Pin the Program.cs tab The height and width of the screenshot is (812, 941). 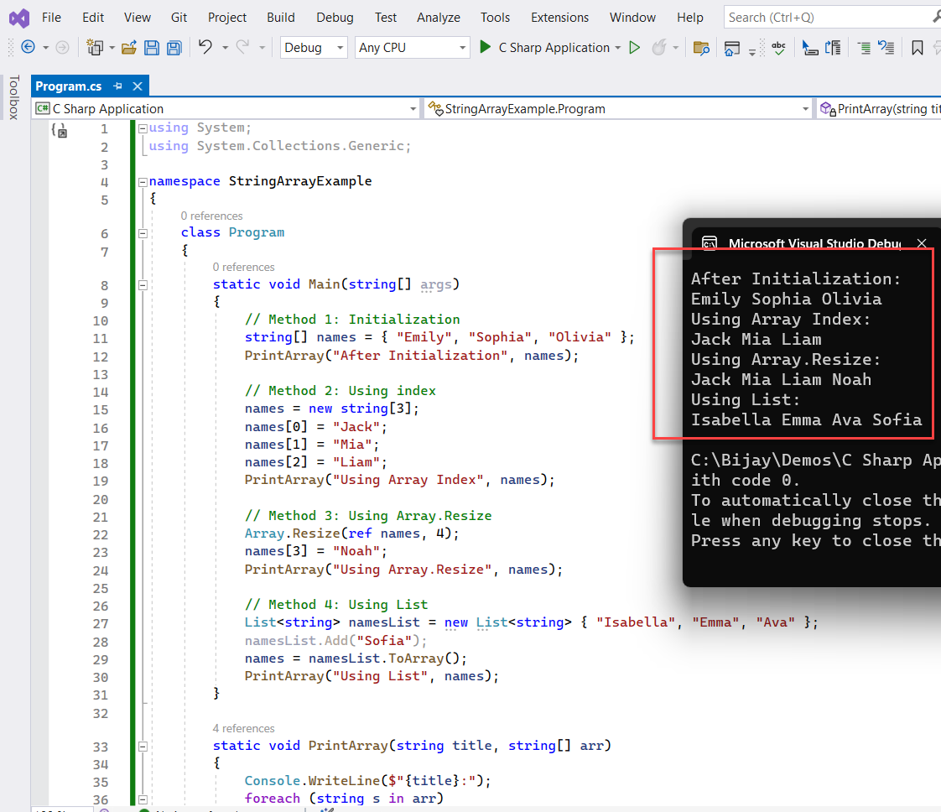click(117, 86)
